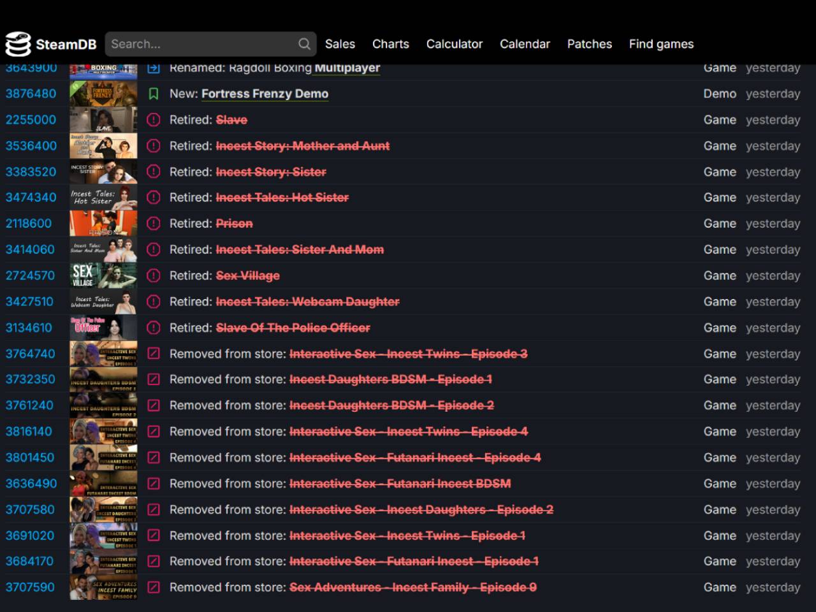Open the Patches section
The image size is (816, 612).
coord(590,44)
